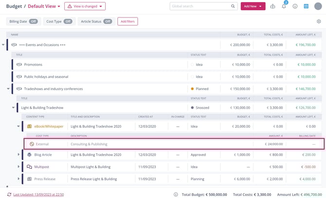
Task: Collapse the Light & Building Tradeshow group
Action: 14,107
